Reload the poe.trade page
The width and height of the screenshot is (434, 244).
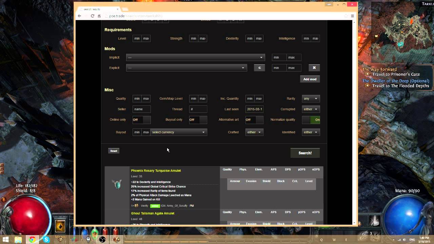(x=92, y=16)
